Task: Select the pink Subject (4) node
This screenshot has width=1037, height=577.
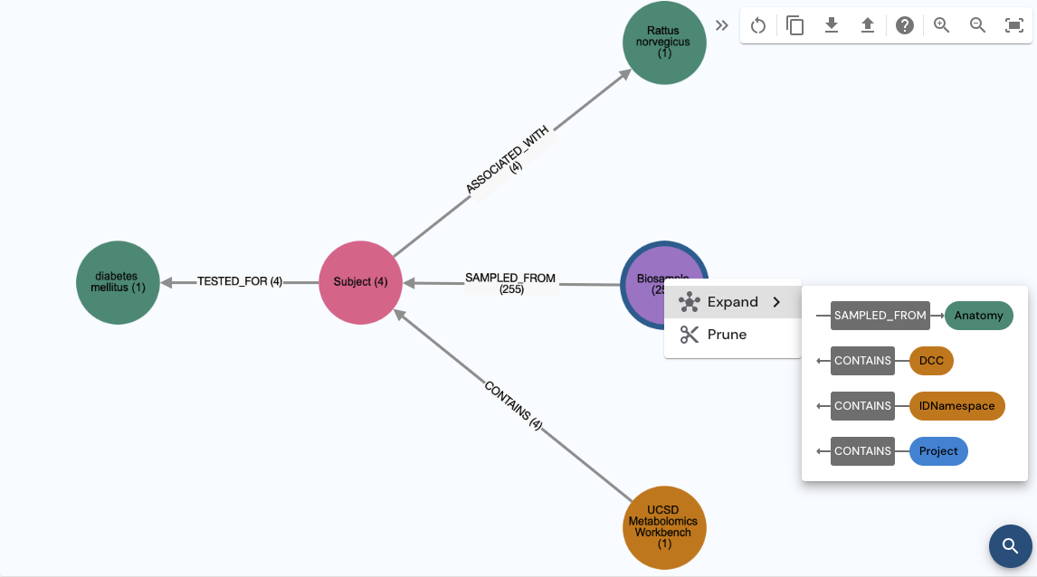Action: 360,282
